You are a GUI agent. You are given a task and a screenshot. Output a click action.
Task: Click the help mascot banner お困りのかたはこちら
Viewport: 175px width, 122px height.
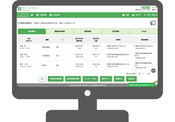click(143, 84)
